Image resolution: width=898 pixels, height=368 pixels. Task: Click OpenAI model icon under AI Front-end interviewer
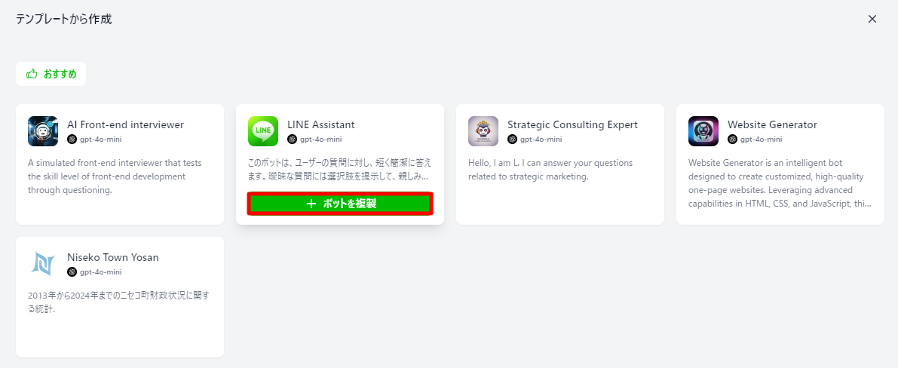tap(72, 140)
